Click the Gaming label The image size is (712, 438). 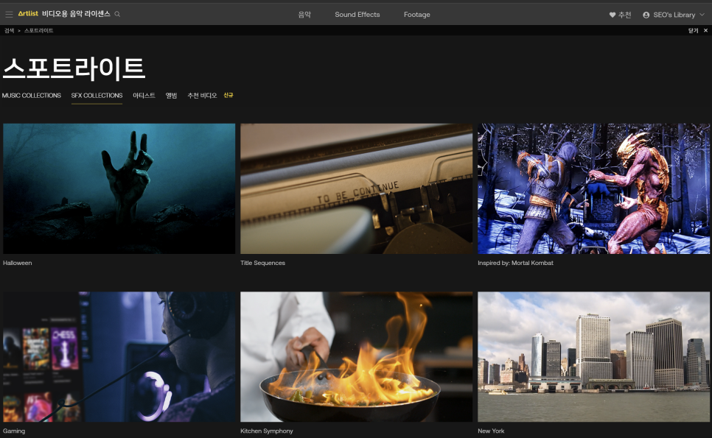tap(14, 431)
